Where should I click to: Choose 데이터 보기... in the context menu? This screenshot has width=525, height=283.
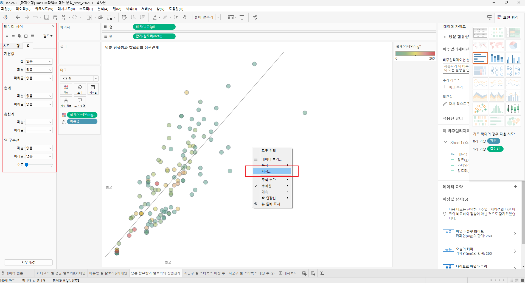tap(273, 159)
